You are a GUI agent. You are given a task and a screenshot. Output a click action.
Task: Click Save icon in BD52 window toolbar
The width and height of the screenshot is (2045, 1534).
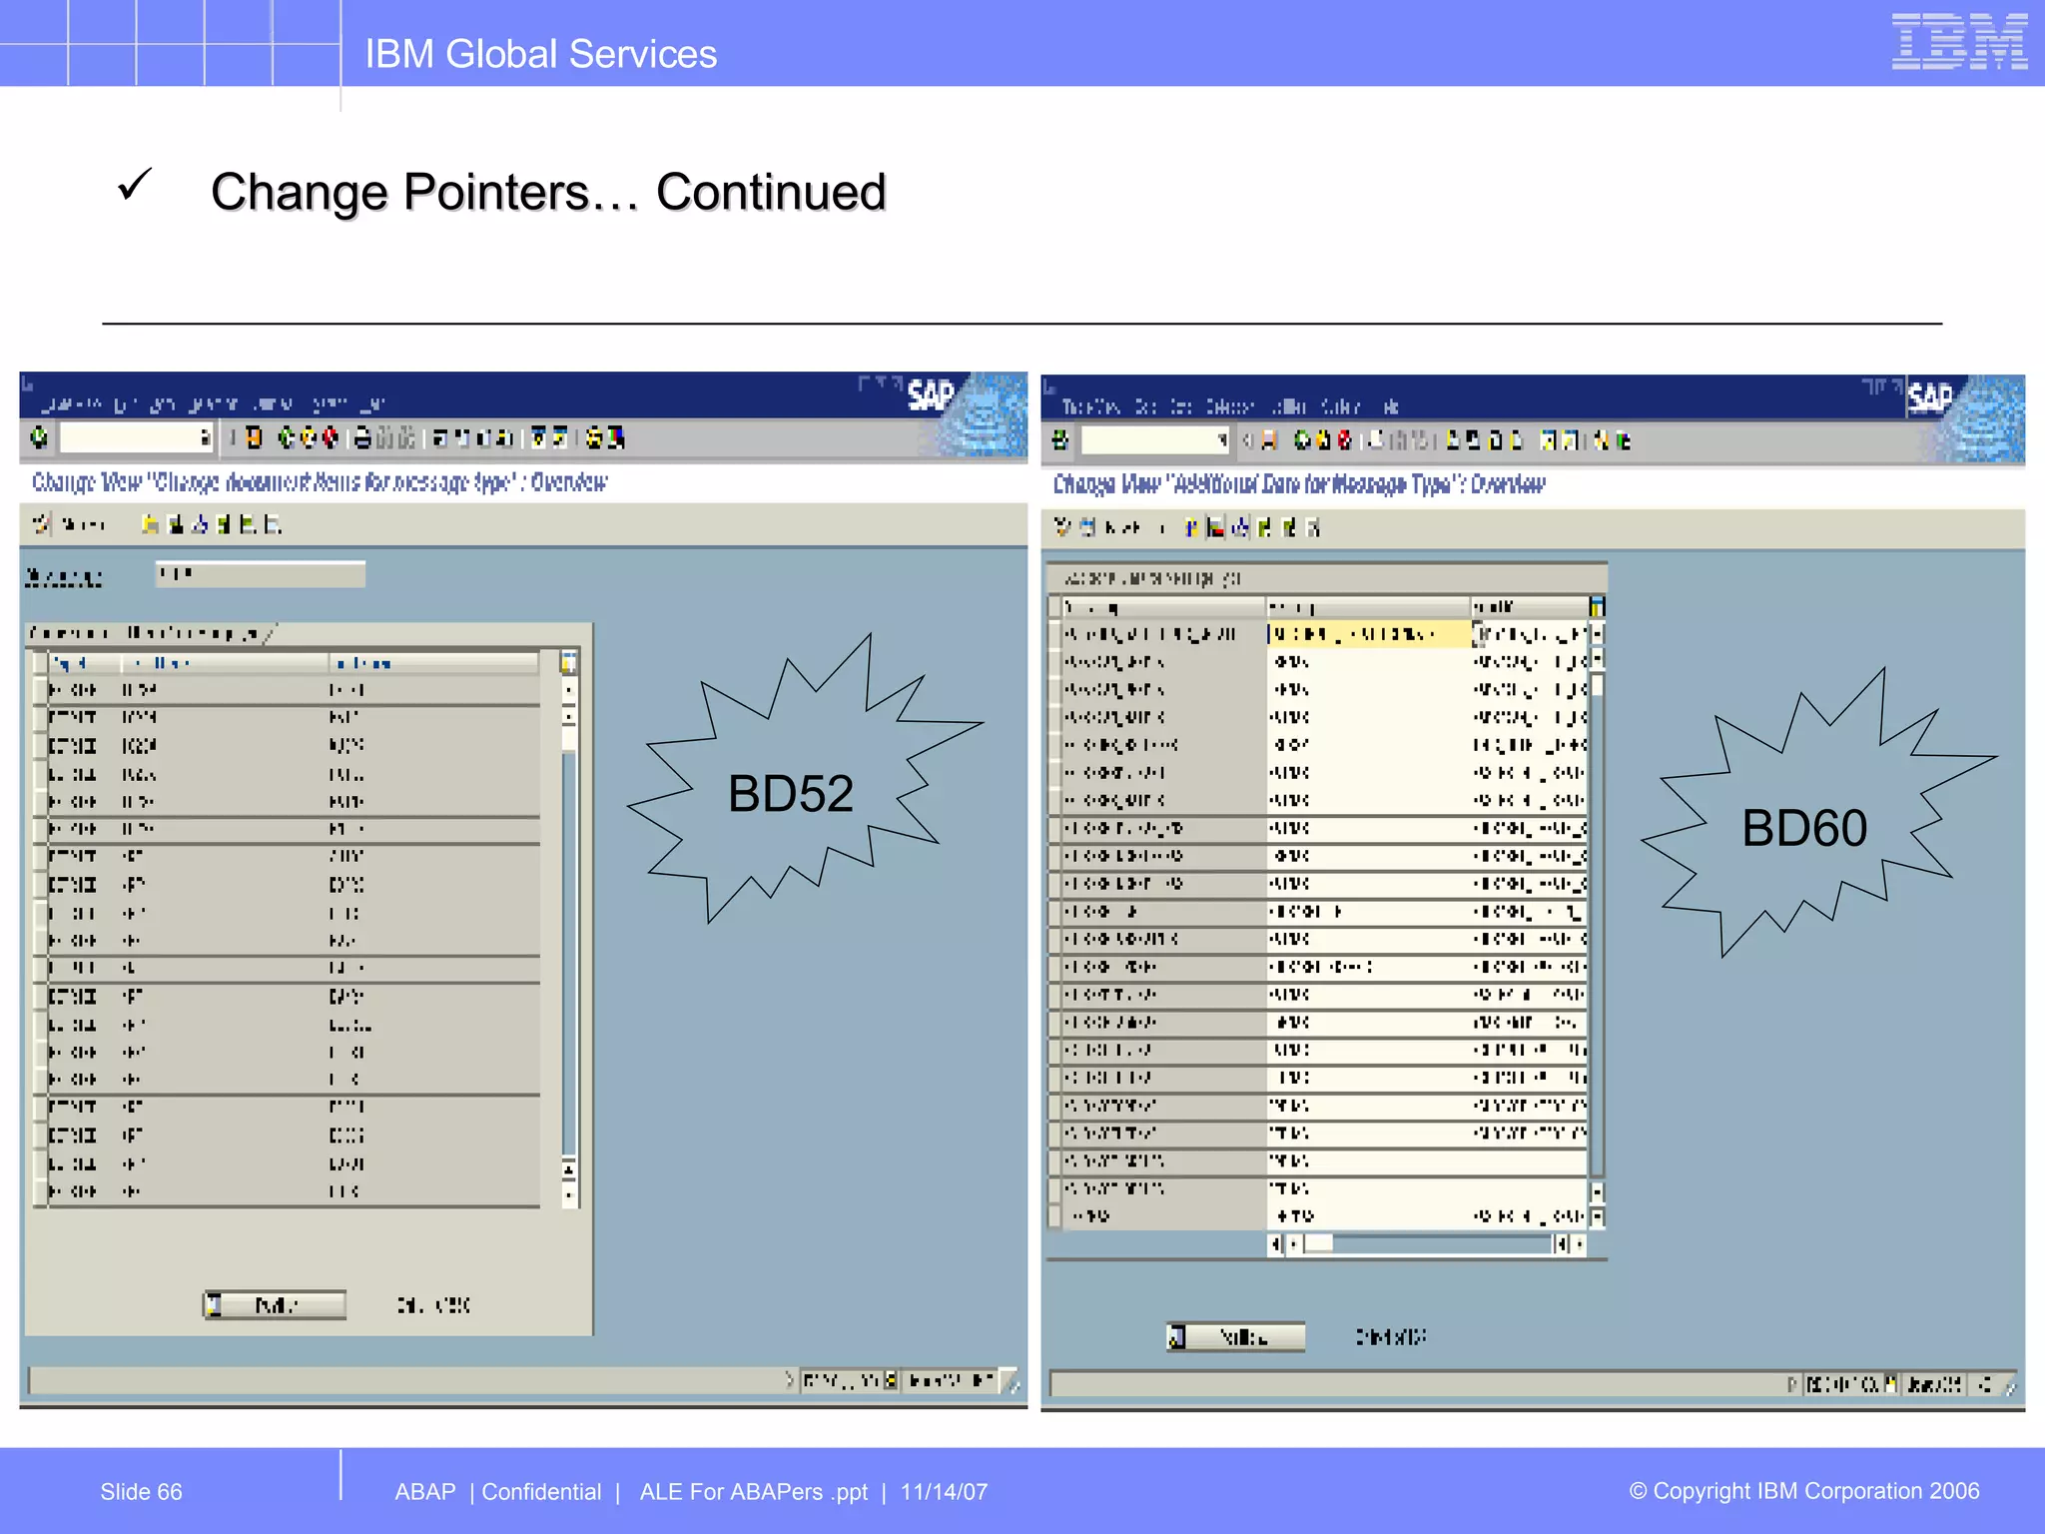click(253, 437)
